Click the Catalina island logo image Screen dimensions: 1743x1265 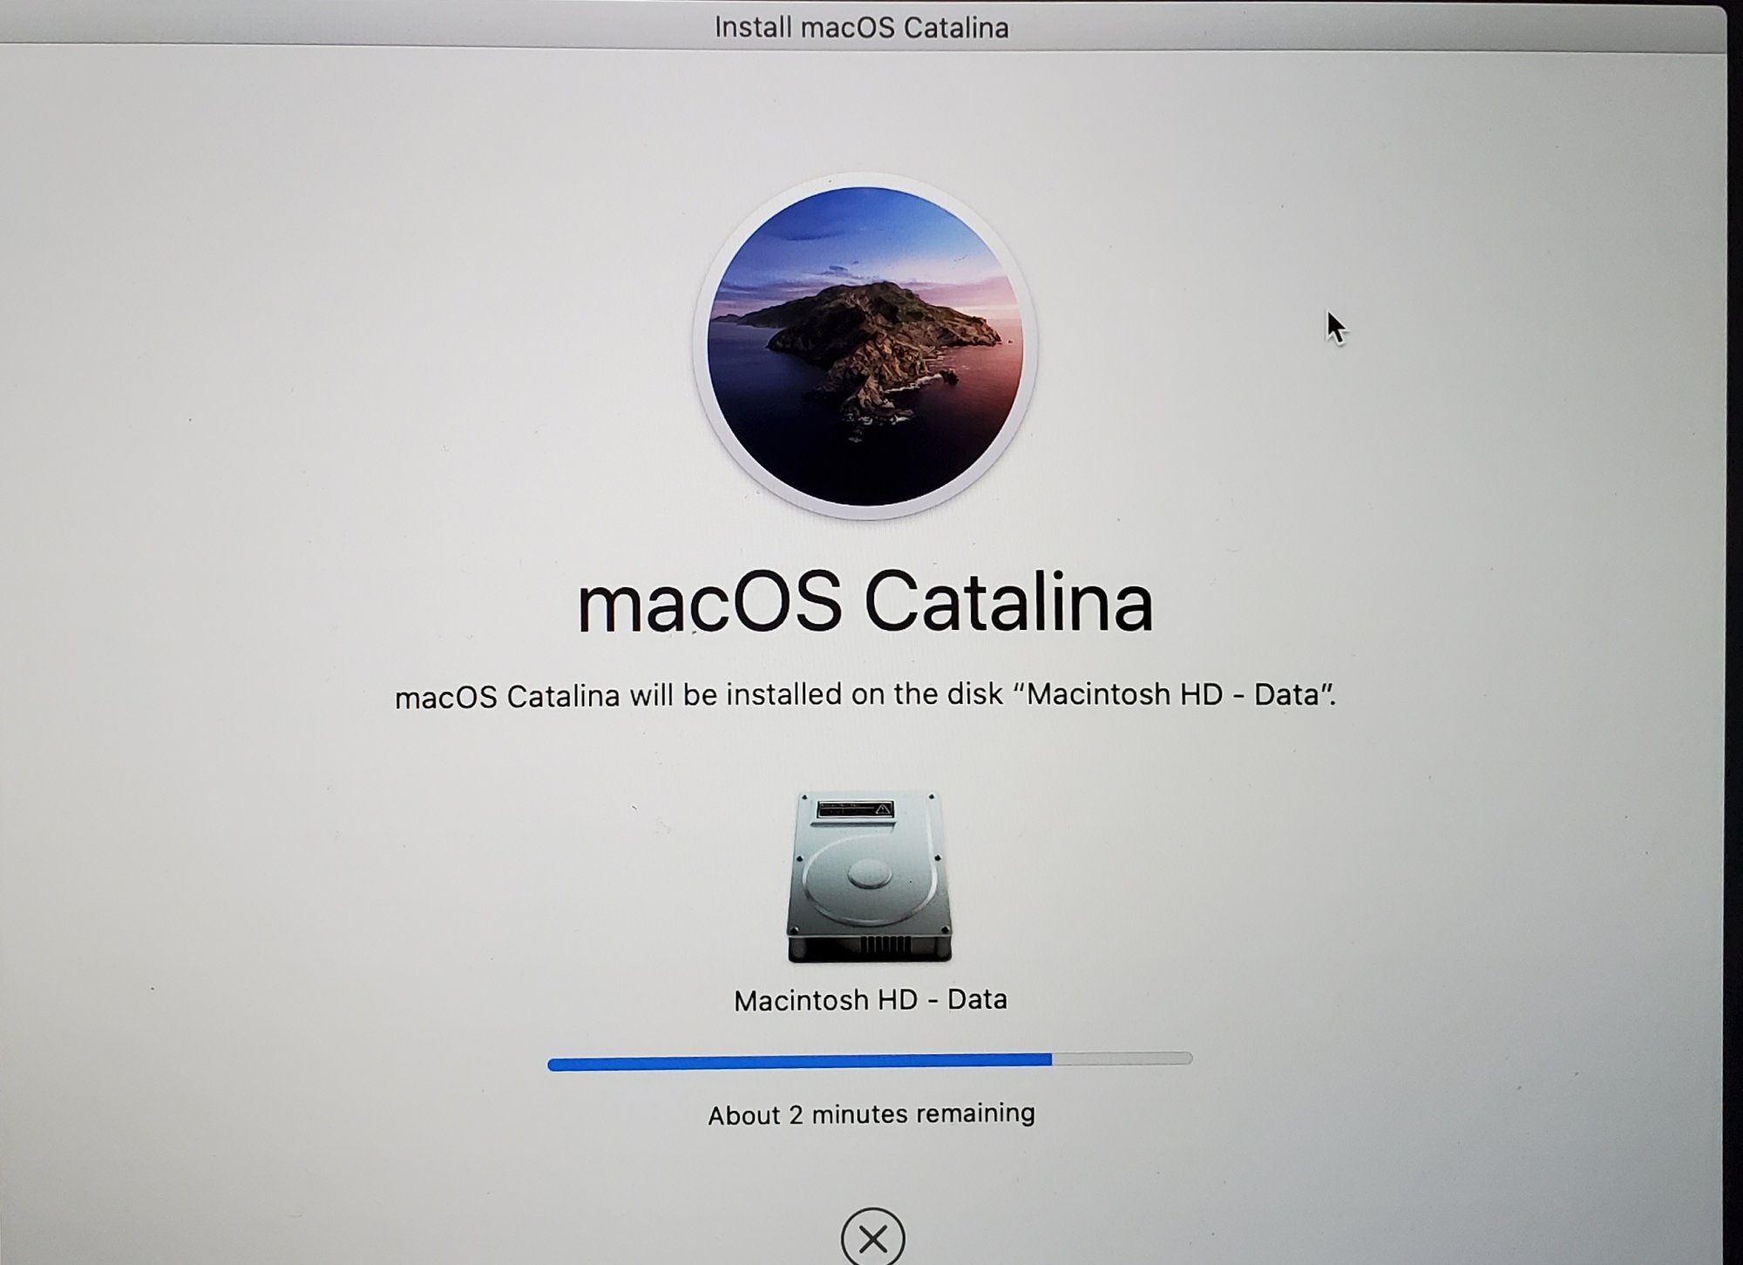(x=865, y=346)
